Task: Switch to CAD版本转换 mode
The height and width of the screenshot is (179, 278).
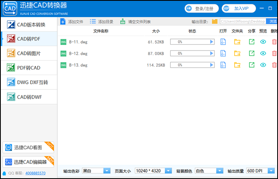Action: click(x=29, y=25)
